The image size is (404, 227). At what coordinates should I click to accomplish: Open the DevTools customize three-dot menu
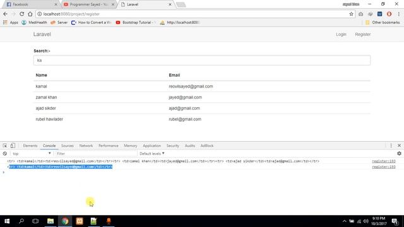391,146
